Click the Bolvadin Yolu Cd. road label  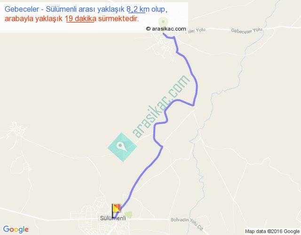tap(187, 224)
